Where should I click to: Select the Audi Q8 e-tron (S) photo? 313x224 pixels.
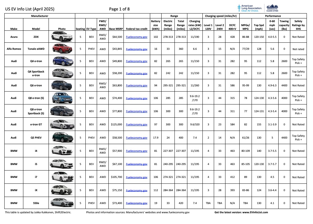point(62,98)
